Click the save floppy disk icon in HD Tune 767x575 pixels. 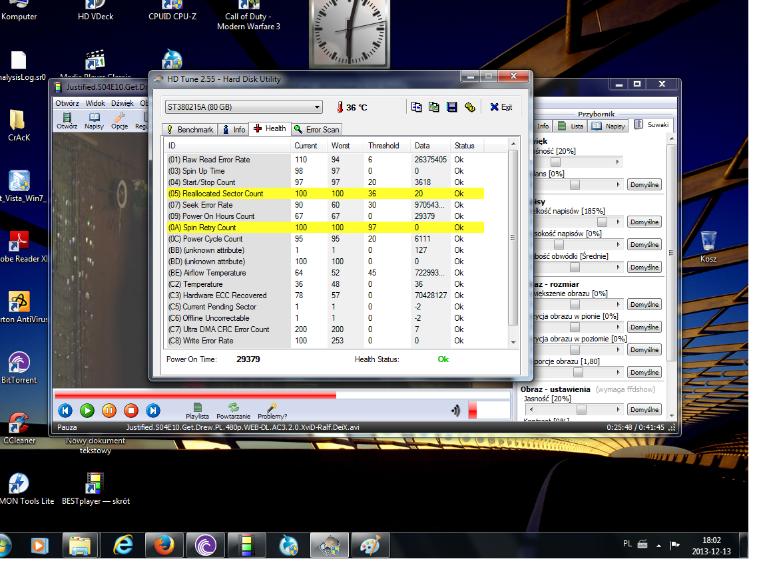(452, 107)
